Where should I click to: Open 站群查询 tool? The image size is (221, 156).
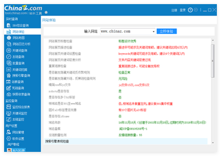point(15,82)
